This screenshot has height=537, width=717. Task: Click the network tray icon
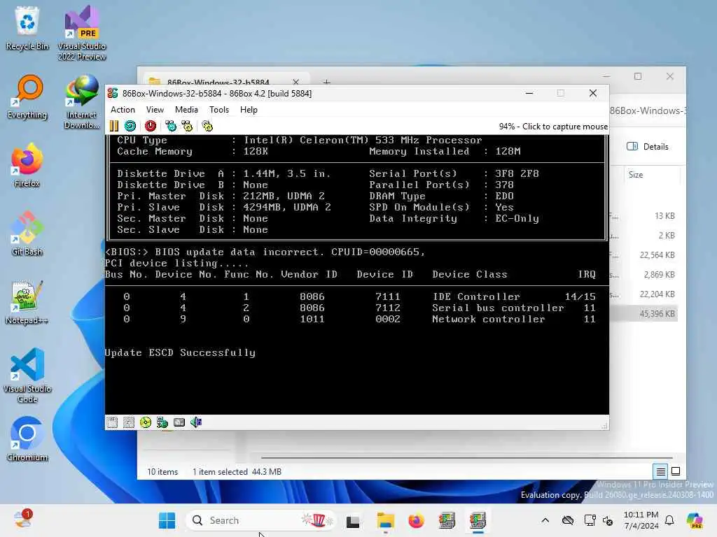590,520
